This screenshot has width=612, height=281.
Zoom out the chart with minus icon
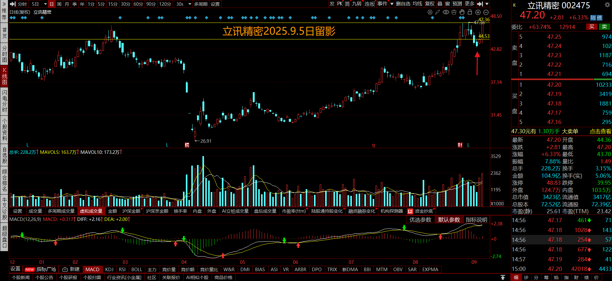click(x=486, y=12)
